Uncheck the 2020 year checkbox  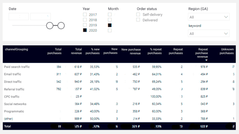tap(85, 30)
